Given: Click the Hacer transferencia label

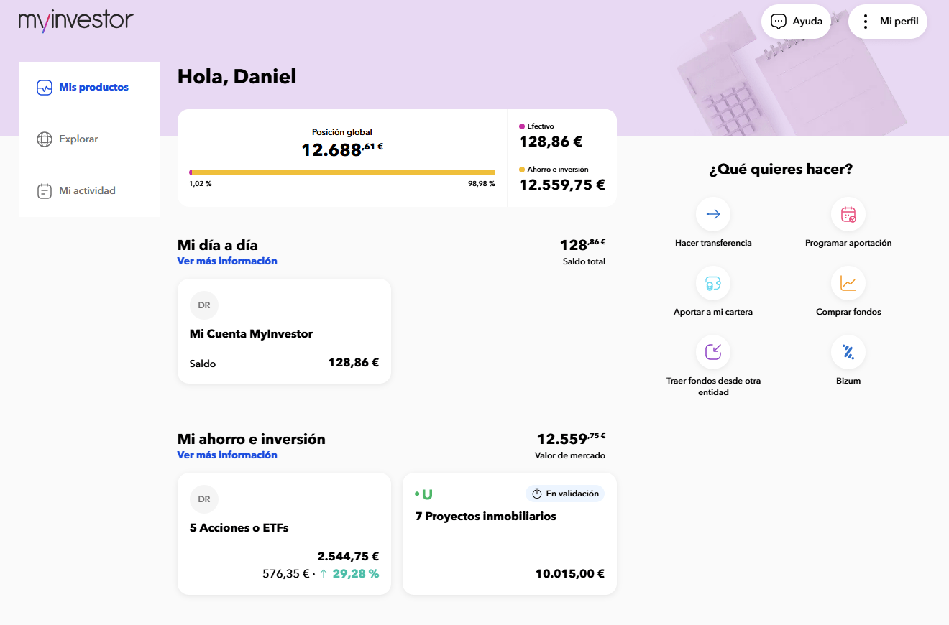Looking at the screenshot, I should pyautogui.click(x=713, y=244).
